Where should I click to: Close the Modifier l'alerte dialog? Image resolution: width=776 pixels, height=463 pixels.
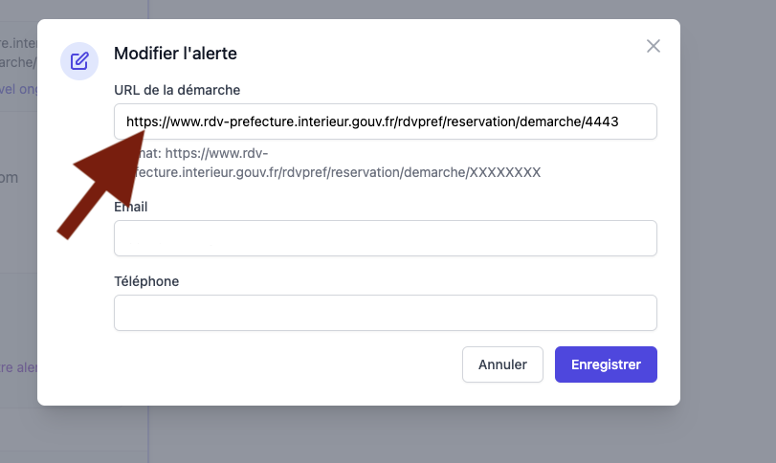coord(654,46)
